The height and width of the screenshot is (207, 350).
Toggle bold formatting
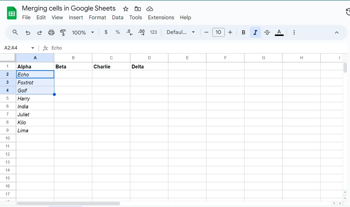243,32
